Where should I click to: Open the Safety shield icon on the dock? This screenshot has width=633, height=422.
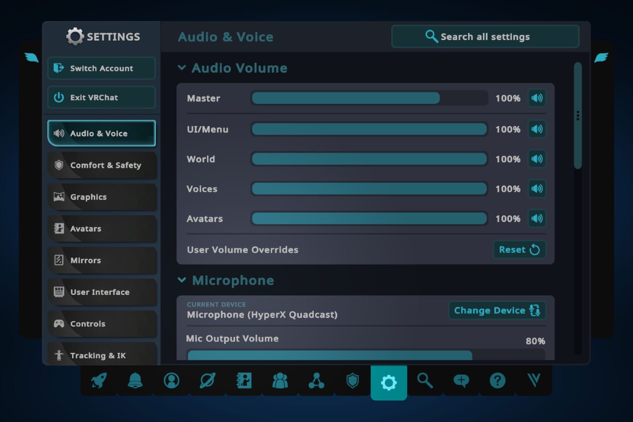coord(352,381)
